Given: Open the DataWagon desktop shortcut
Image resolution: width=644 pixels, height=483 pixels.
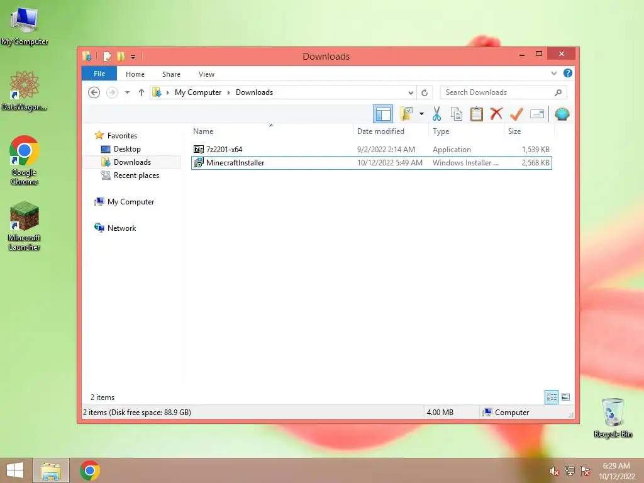Looking at the screenshot, I should pyautogui.click(x=25, y=91).
